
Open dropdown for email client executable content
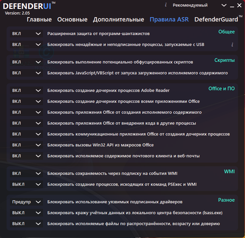pos(26,156)
